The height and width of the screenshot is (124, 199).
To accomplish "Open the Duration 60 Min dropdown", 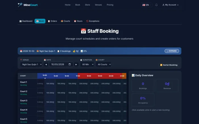I will (x=87, y=65).
